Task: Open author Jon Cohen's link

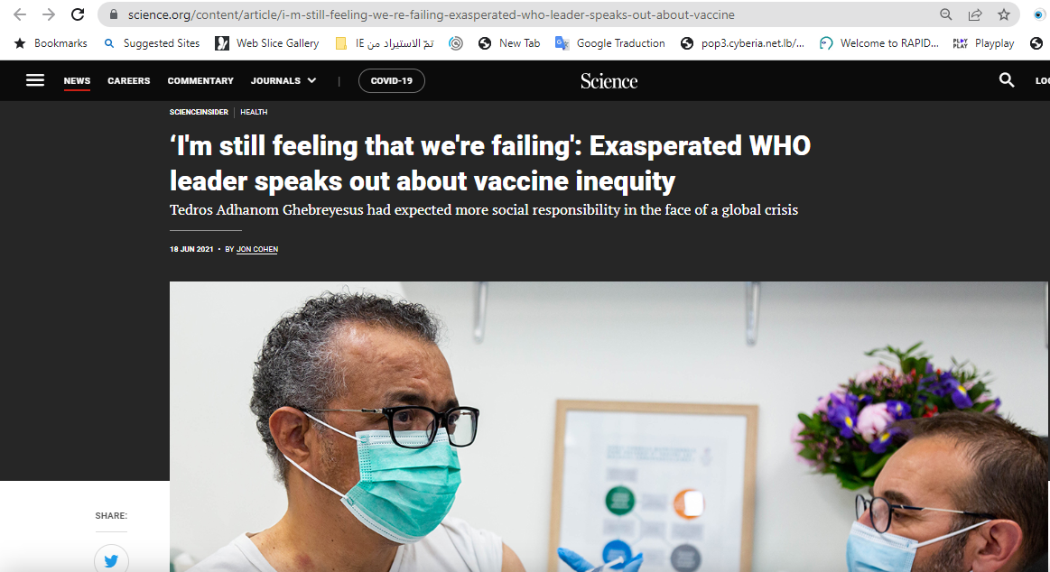Action: (x=257, y=249)
